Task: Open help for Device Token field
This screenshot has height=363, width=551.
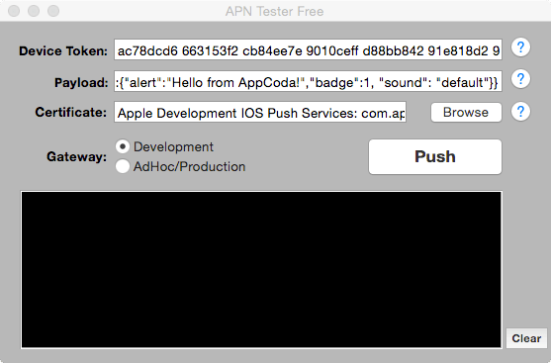Action: 520,47
